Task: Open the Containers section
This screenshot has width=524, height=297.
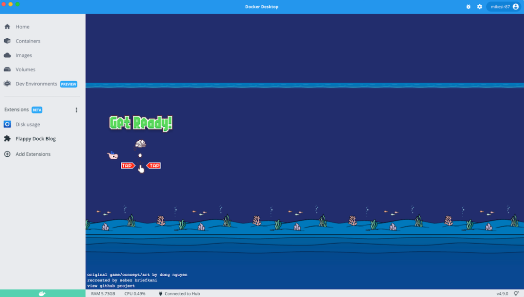Action: [28, 41]
